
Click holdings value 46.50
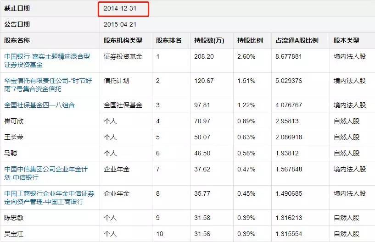click(202, 153)
